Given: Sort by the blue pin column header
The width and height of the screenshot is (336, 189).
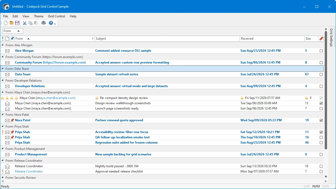Looking at the screenshot, I should tap(12, 39).
